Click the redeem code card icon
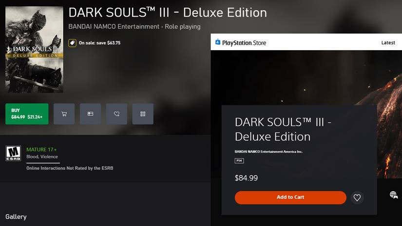Screen dimensions: 402x226 point(90,114)
